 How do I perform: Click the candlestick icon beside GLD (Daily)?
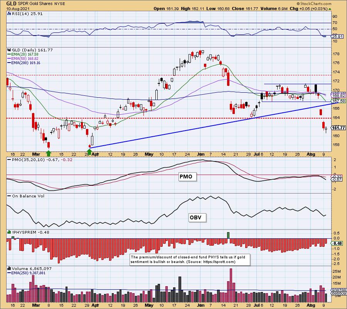click(9, 50)
